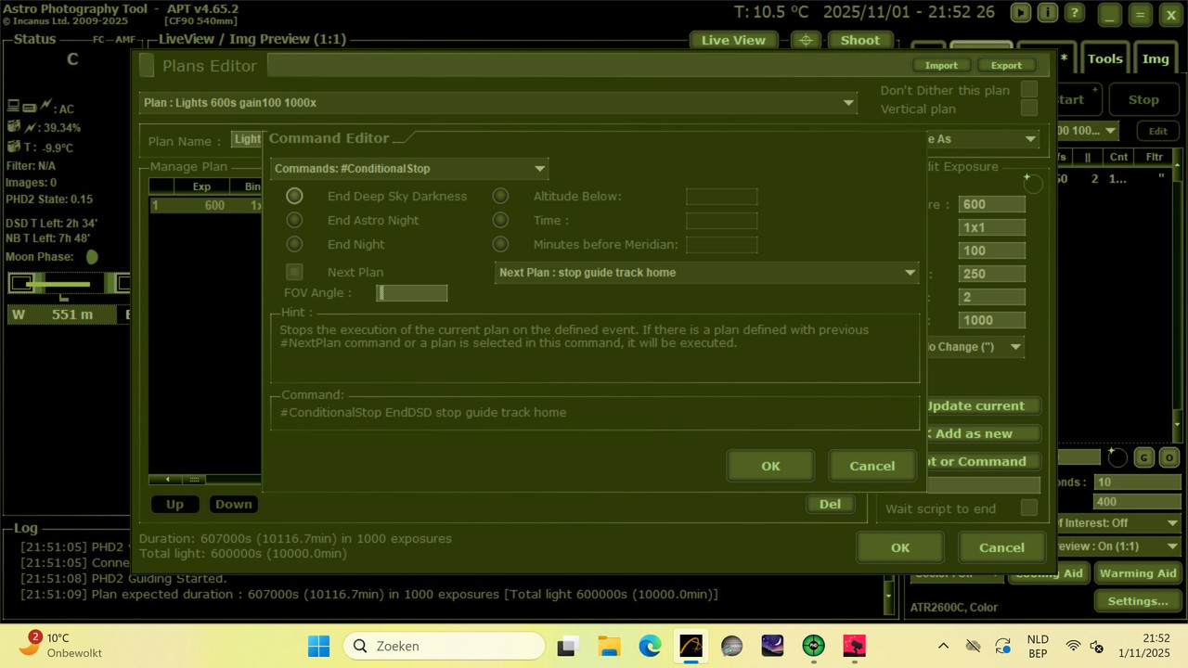Click the crosshair split icon next to Live View

pos(804,40)
